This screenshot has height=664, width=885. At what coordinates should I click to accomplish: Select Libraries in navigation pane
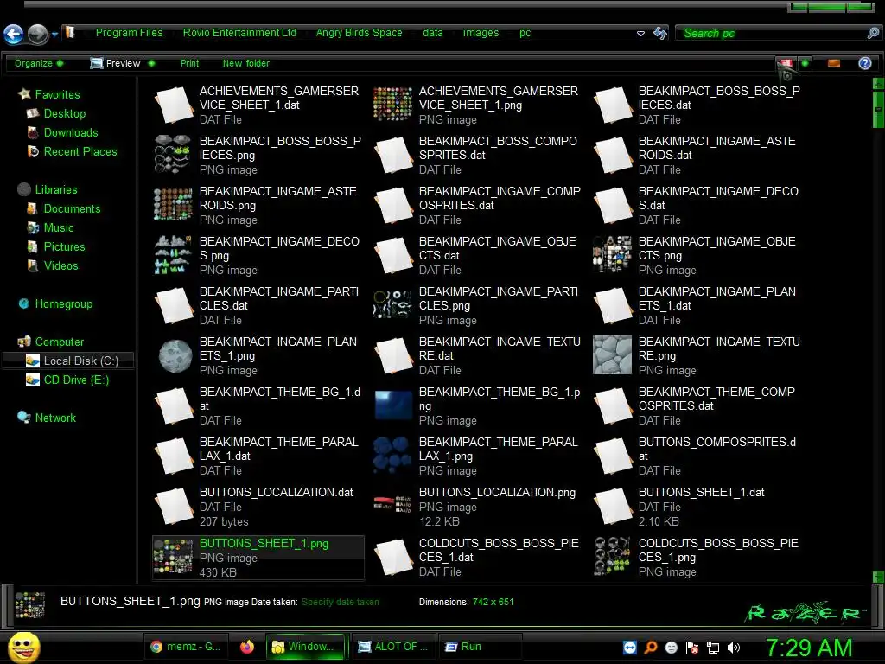click(56, 189)
